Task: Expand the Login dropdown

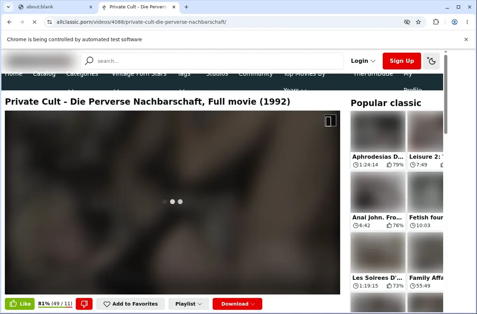Action: (363, 61)
